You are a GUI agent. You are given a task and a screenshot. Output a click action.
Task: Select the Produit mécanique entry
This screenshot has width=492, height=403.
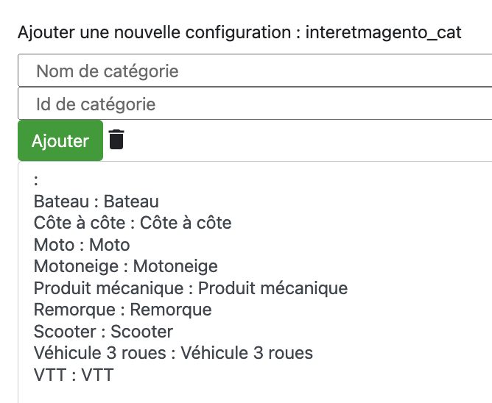point(191,288)
